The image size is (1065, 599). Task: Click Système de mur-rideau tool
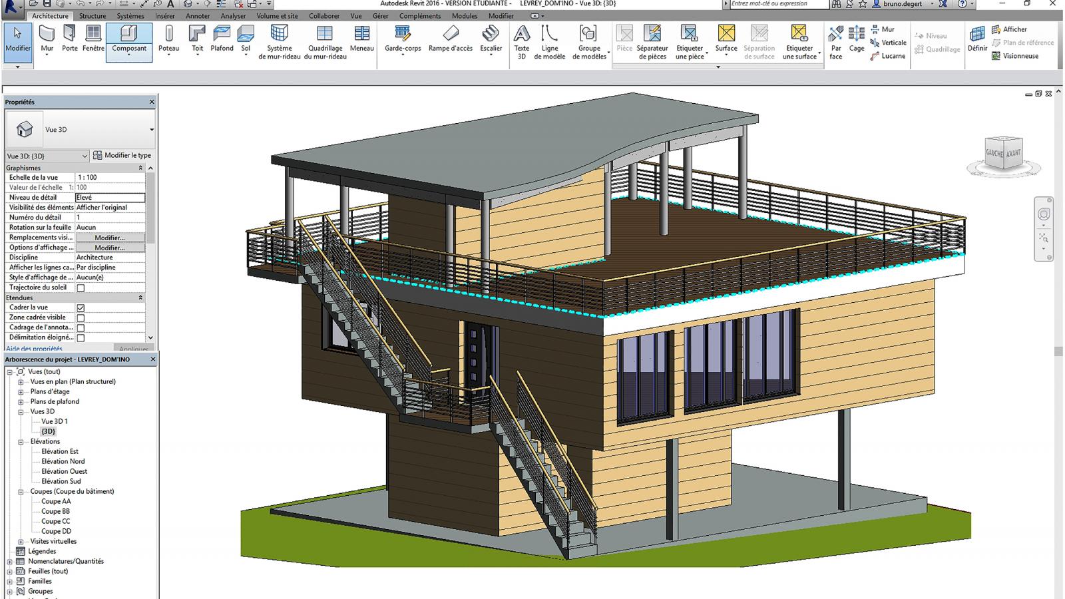point(280,43)
